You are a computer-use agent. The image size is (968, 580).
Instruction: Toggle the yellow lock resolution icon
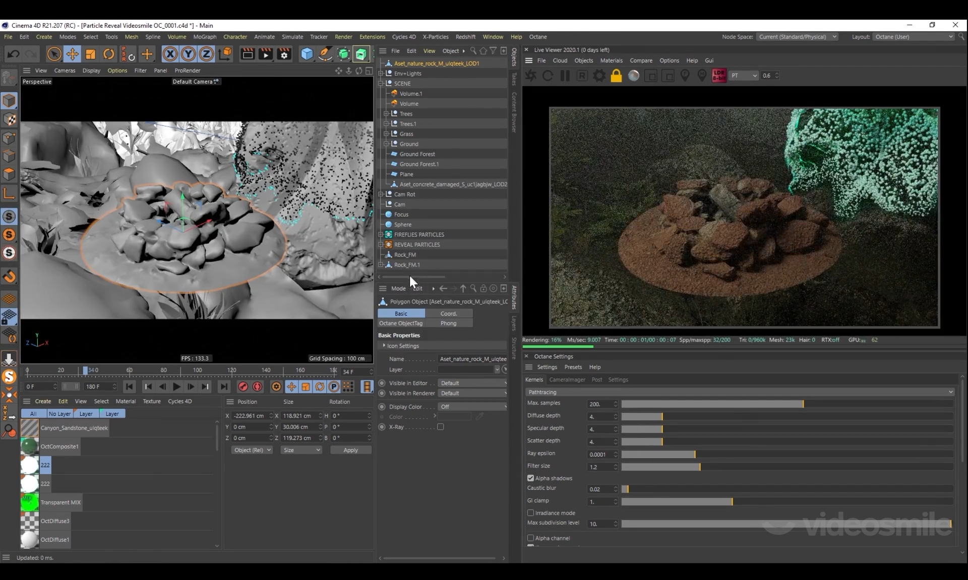[616, 76]
